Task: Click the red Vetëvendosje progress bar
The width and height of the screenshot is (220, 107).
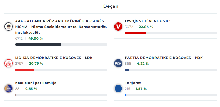Action: [171, 33]
